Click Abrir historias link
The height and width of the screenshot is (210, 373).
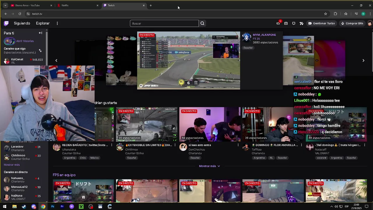(25, 41)
